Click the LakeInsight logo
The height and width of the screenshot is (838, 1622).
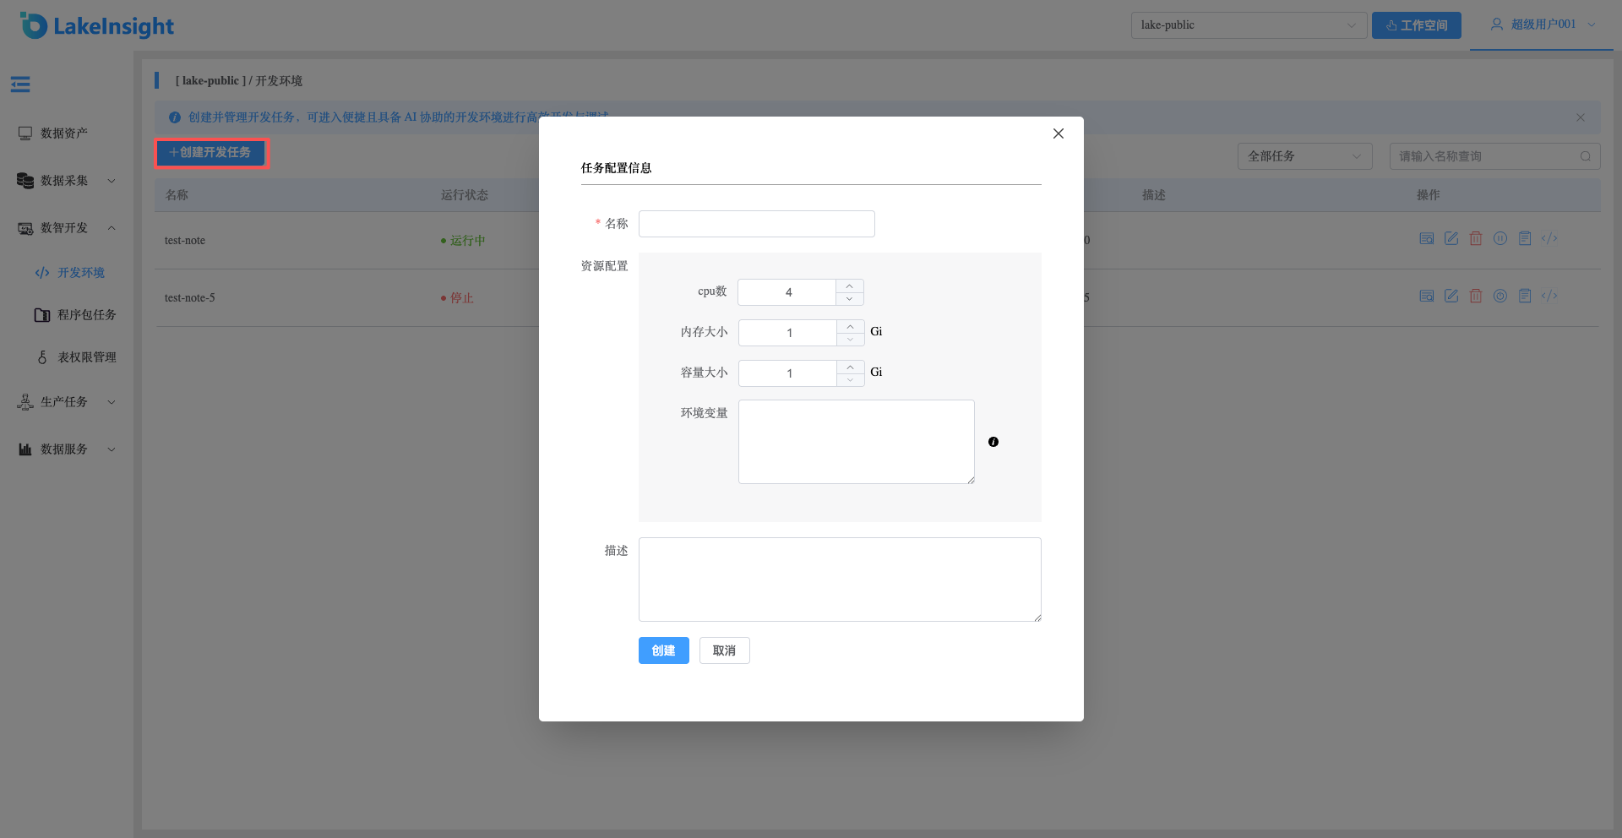pyautogui.click(x=97, y=26)
